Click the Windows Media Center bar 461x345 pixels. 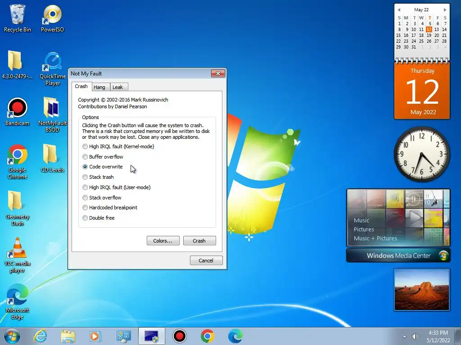point(398,256)
